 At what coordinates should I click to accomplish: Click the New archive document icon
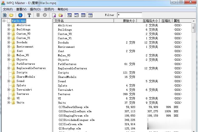click(5, 15)
